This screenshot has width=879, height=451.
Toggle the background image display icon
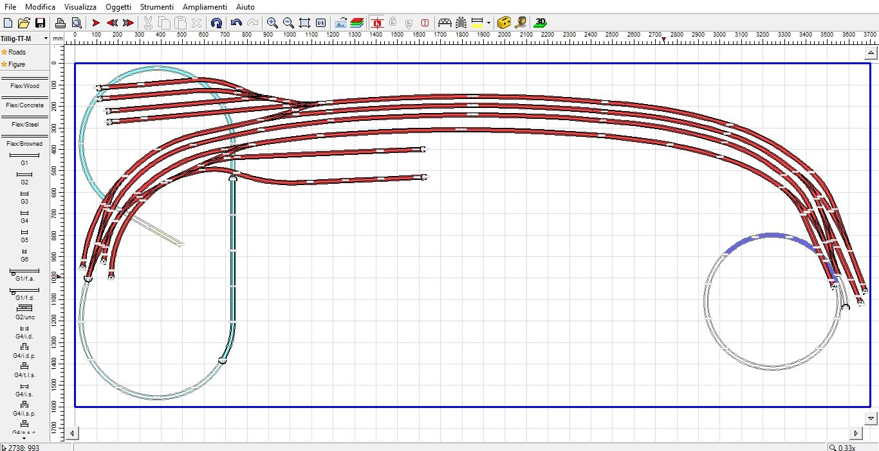pyautogui.click(x=341, y=22)
